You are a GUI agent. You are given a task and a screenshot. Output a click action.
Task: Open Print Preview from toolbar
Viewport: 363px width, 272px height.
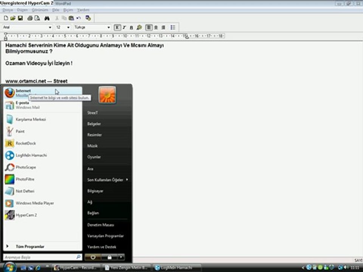pyautogui.click(x=37, y=18)
